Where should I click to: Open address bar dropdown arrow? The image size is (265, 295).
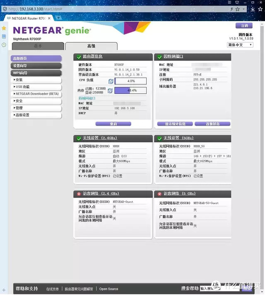(243, 9)
